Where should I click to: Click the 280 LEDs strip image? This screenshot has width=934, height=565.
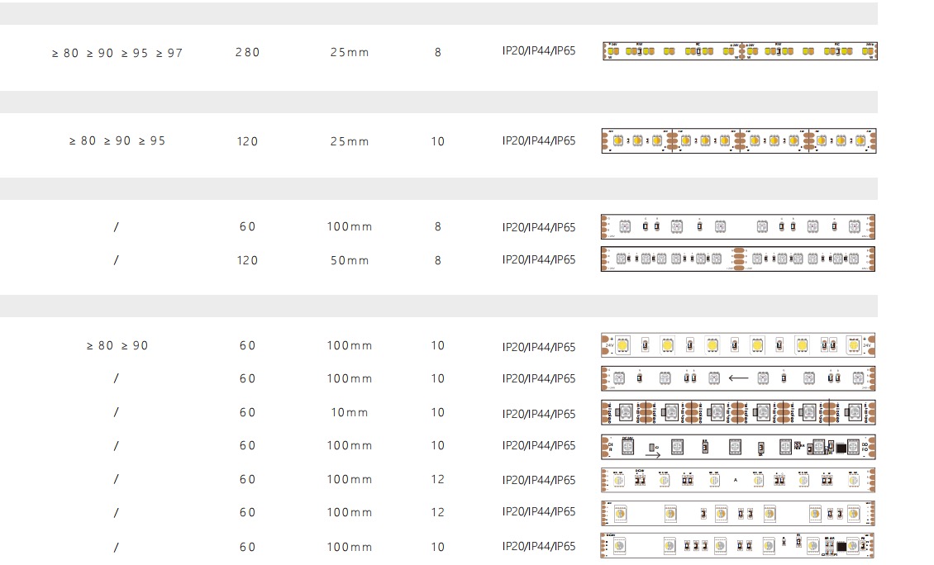pos(738,51)
